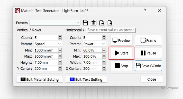Viewport: 183px width, 99px height.
Task: Adjust the Horizontal Count stepper arrows
Action: [x=104, y=38]
